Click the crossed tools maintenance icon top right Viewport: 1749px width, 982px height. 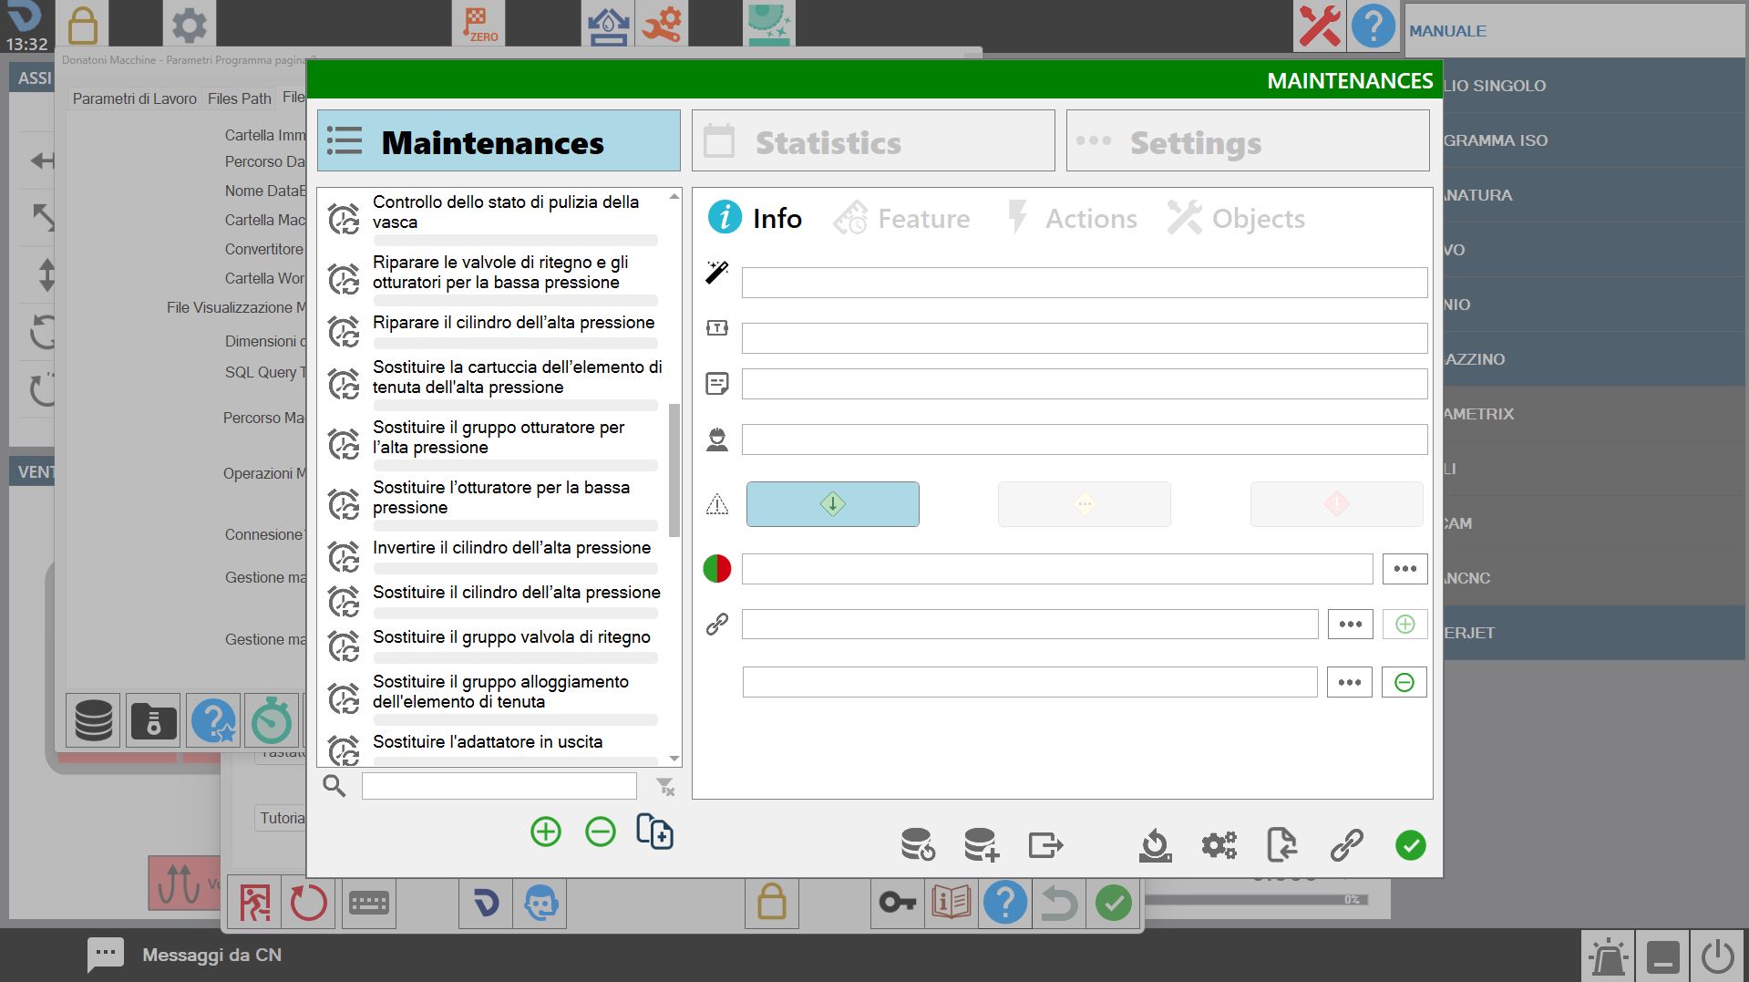pos(1319,26)
